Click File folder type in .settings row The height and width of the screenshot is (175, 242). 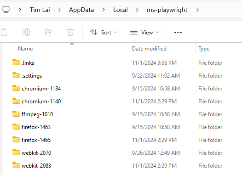(x=210, y=76)
